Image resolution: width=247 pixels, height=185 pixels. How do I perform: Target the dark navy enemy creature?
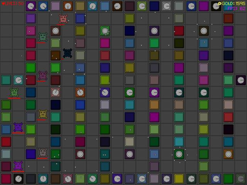click(68, 53)
